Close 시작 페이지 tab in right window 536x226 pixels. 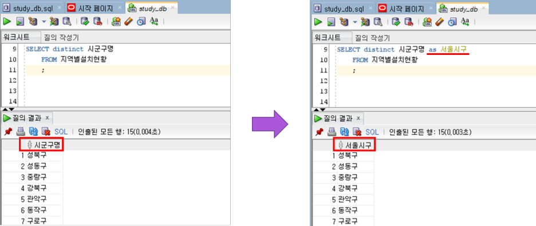431,8
